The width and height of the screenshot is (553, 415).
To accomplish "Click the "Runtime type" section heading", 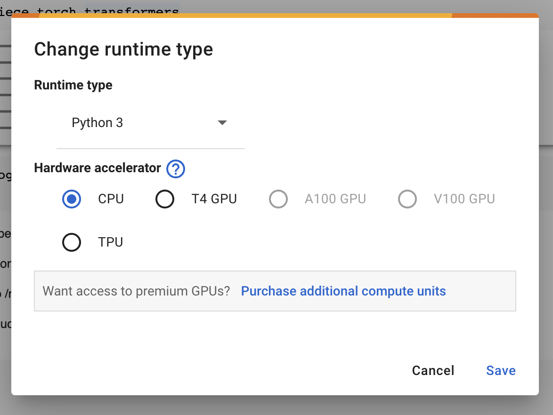I will (x=73, y=85).
